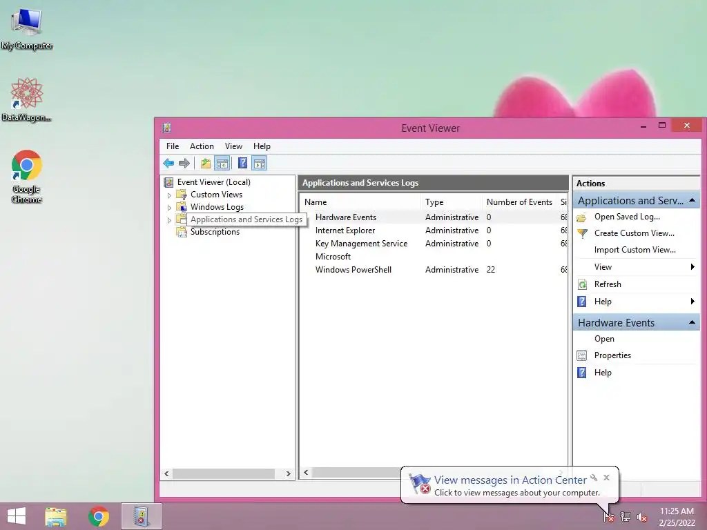Toggle the Show/Hide Console Tree toolbar icon
This screenshot has width=707, height=530.
[x=222, y=163]
